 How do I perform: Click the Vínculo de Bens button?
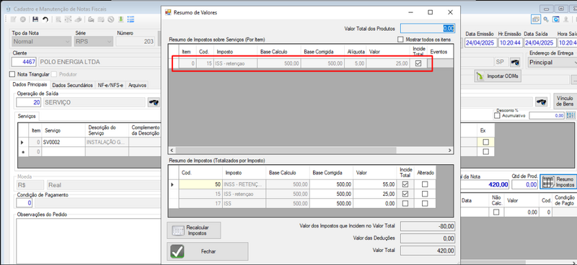565,101
